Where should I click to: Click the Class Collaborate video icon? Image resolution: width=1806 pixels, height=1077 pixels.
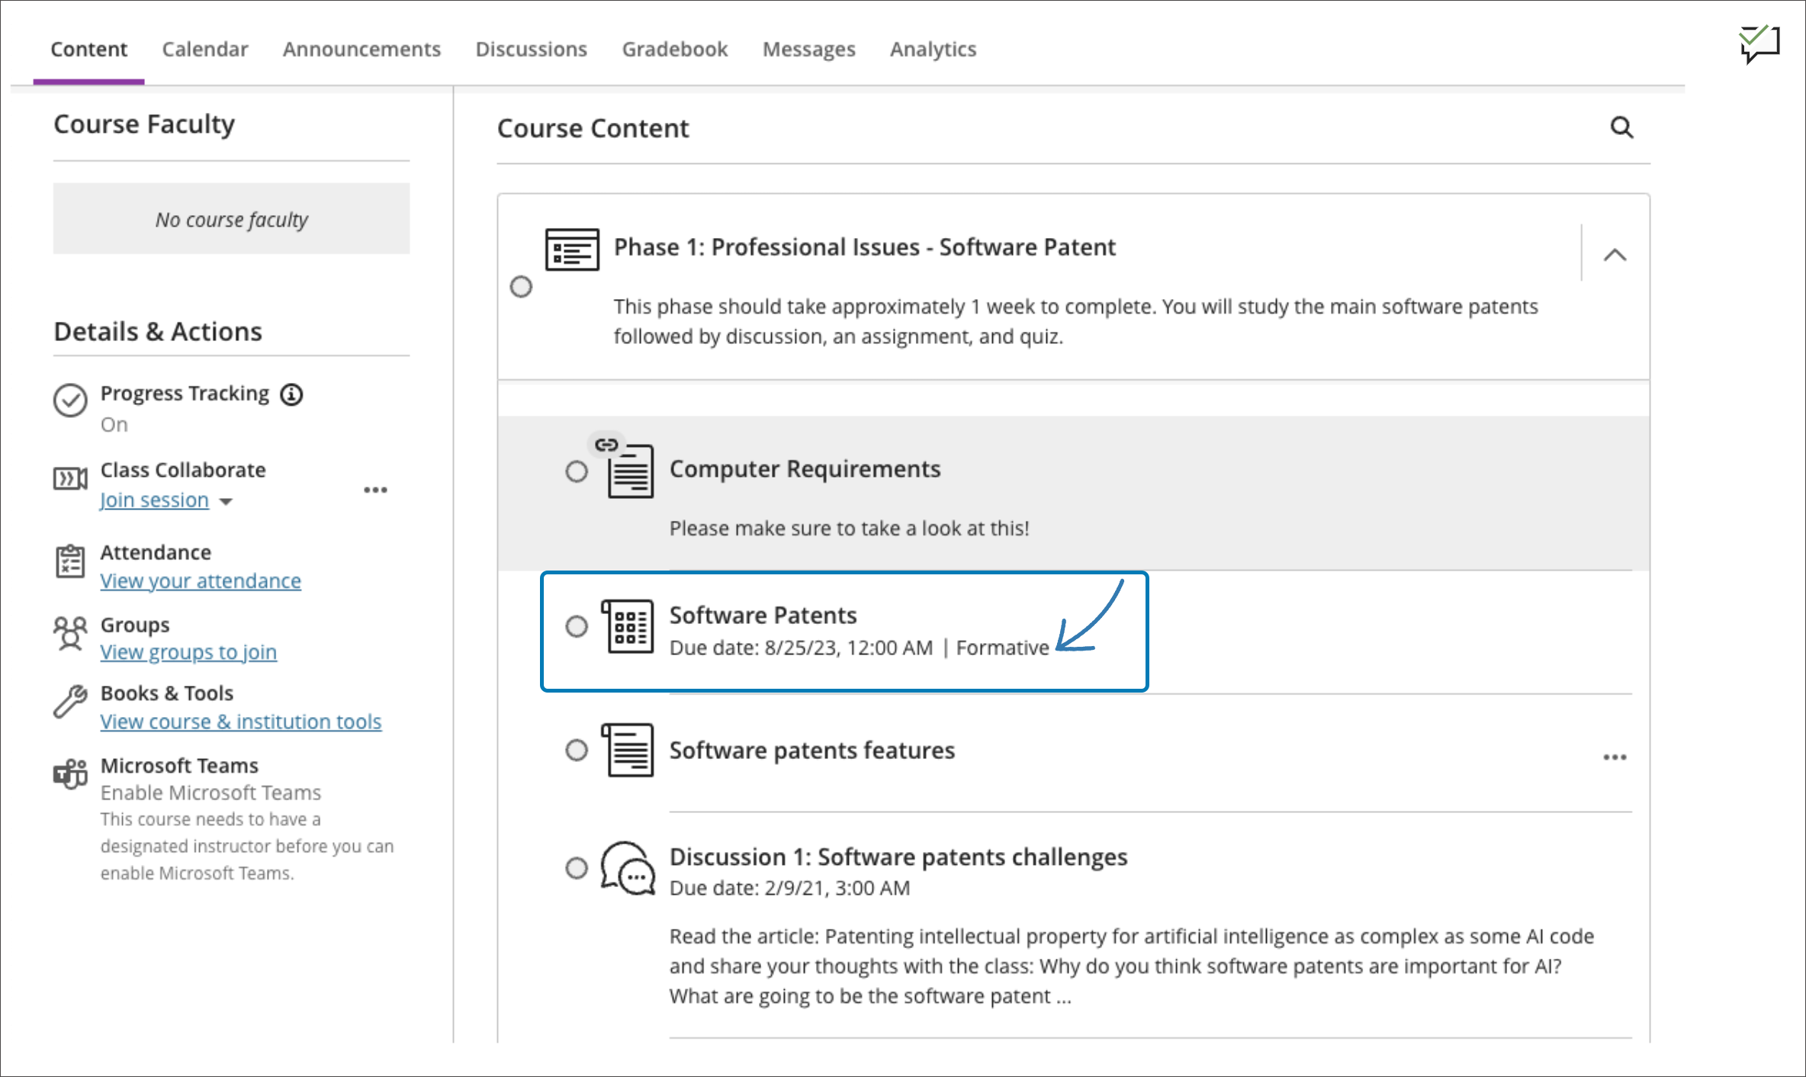(x=70, y=479)
